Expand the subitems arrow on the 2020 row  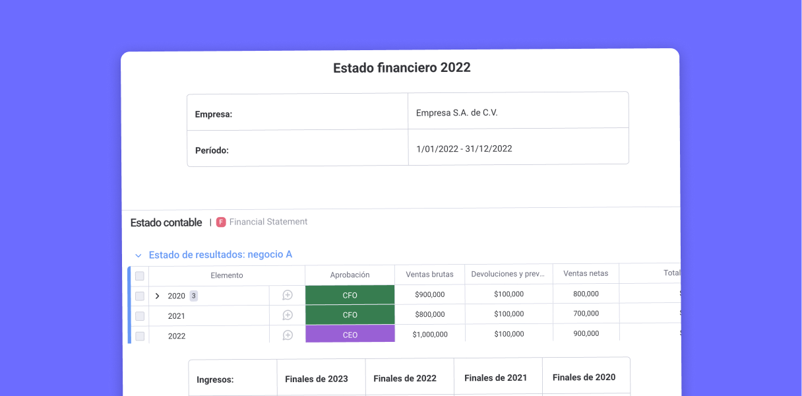[x=158, y=296]
